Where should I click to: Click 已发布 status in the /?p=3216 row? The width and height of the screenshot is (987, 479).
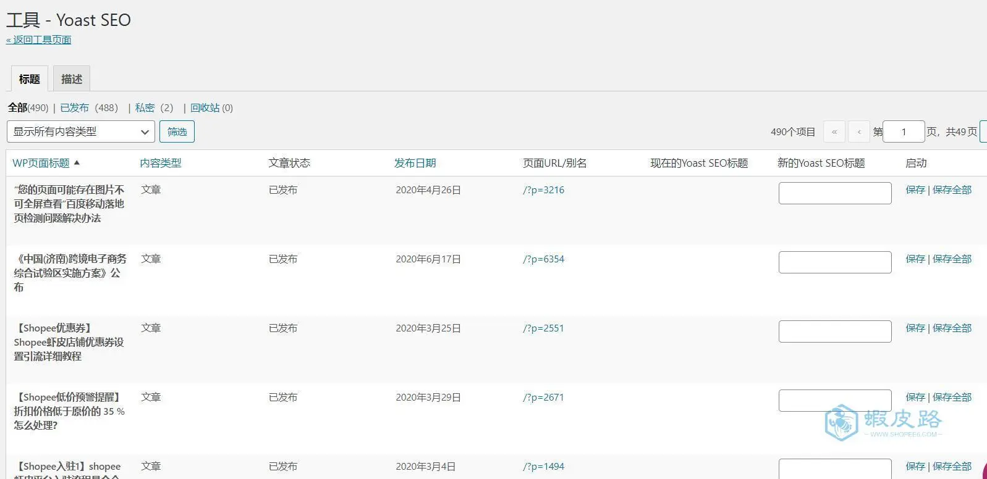(x=283, y=190)
